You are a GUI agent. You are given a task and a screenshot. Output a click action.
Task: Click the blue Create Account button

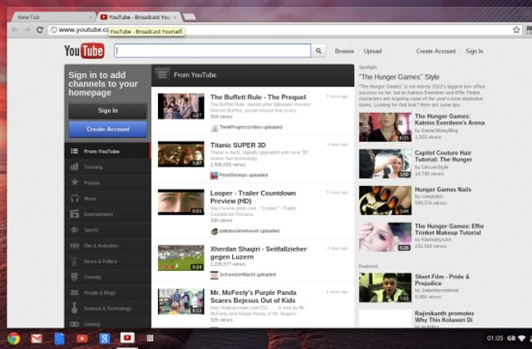tap(107, 129)
